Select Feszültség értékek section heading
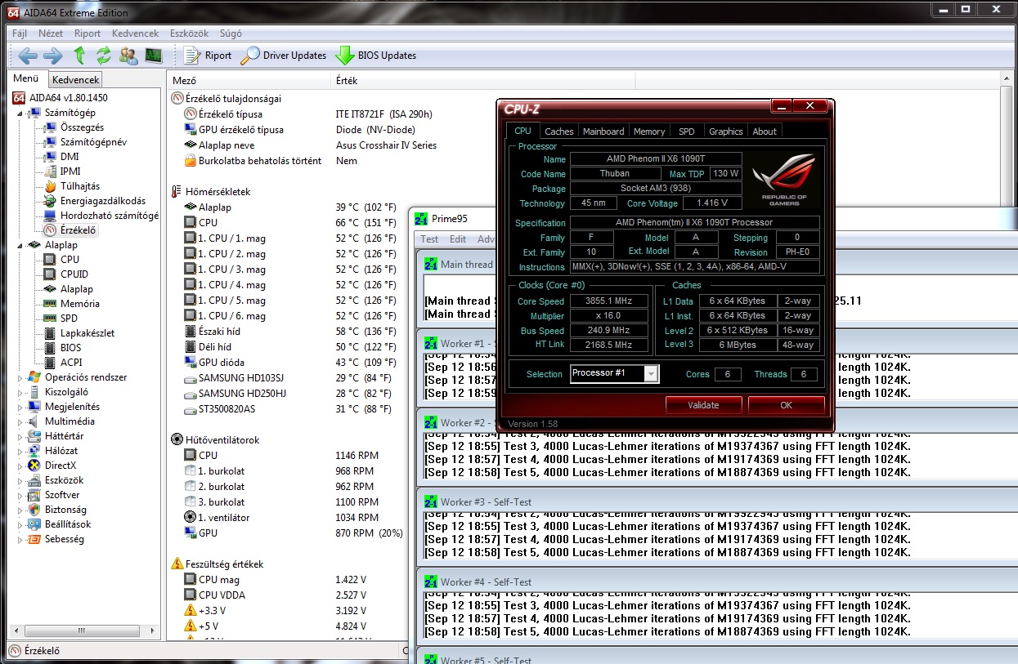 224,564
